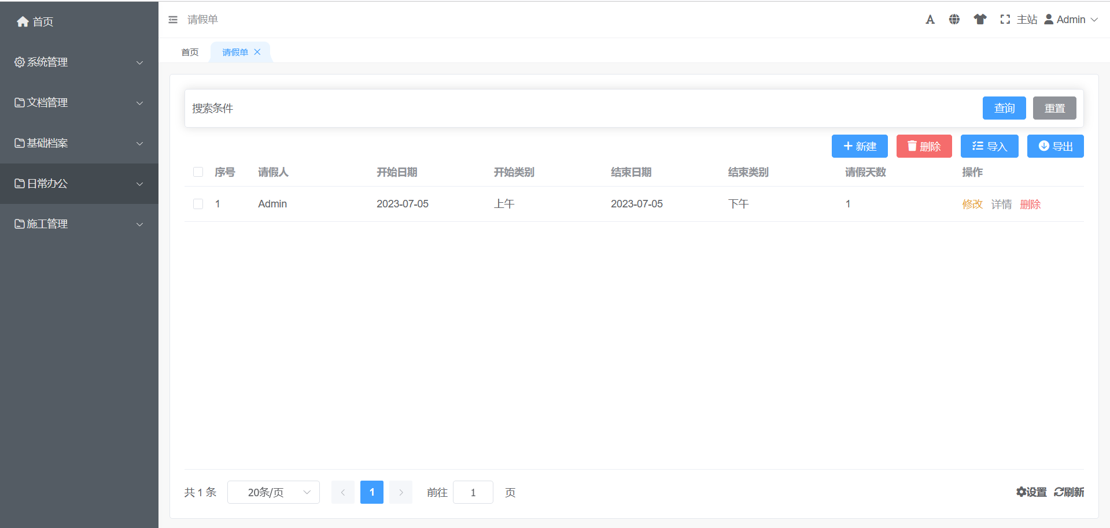1110x528 pixels.
Task: Click the 日常办公 folder icon
Action: coord(20,183)
